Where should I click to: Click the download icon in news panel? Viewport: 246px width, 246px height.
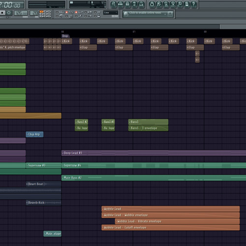tap(170, 14)
